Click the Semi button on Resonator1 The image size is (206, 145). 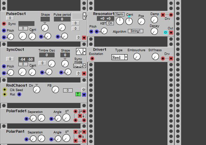click(x=119, y=14)
